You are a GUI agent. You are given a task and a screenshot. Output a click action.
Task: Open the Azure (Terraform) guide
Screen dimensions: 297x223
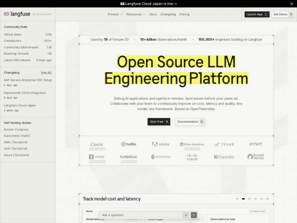(x=17, y=155)
